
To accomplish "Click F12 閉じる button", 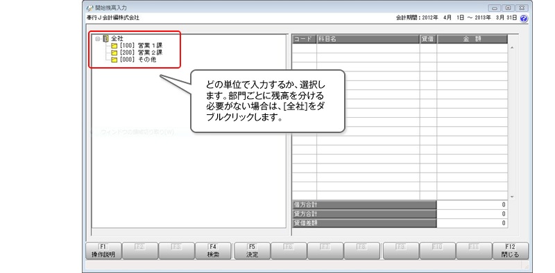I will pyautogui.click(x=511, y=251).
